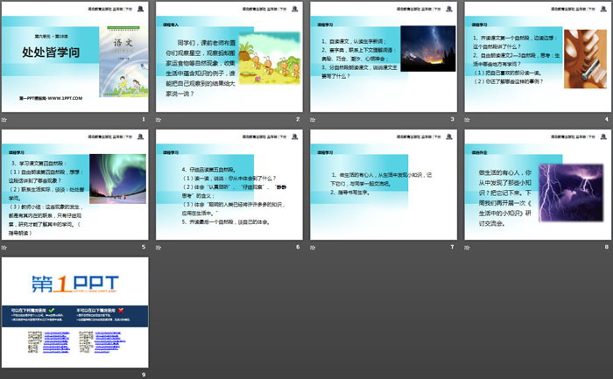Click the animation star icon under slide 5

click(x=4, y=248)
